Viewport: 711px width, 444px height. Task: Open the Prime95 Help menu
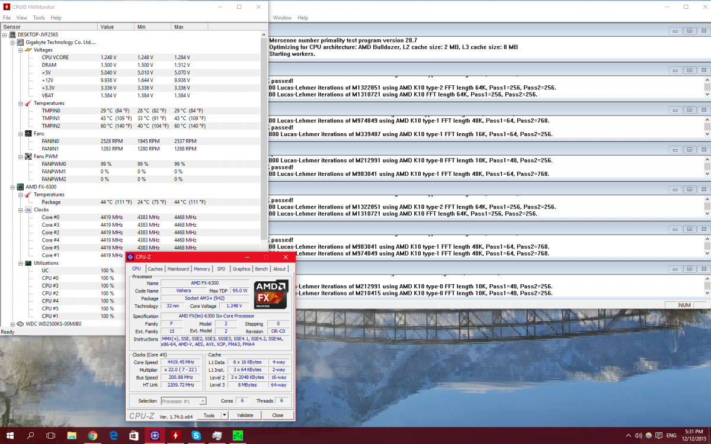pos(303,18)
